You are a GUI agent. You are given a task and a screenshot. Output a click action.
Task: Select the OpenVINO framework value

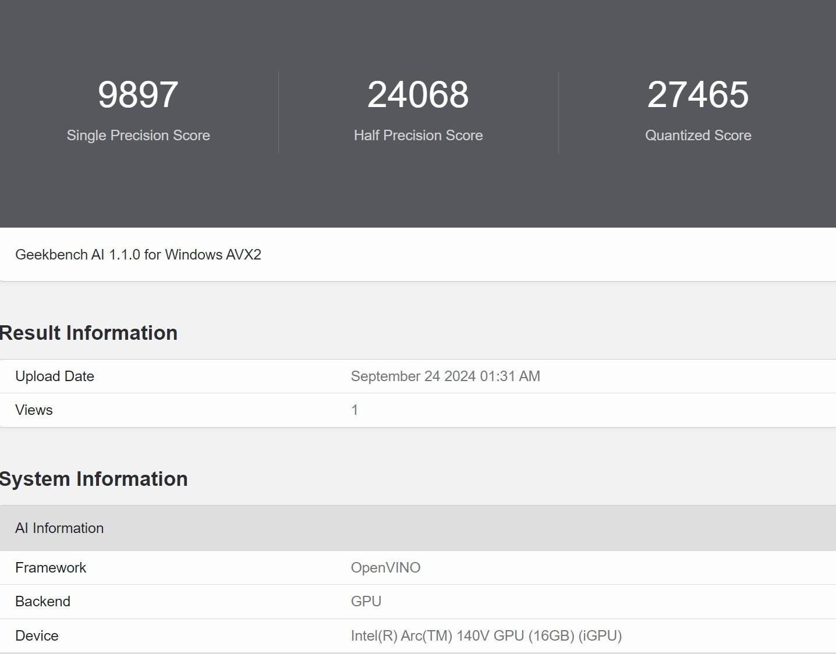click(x=385, y=568)
